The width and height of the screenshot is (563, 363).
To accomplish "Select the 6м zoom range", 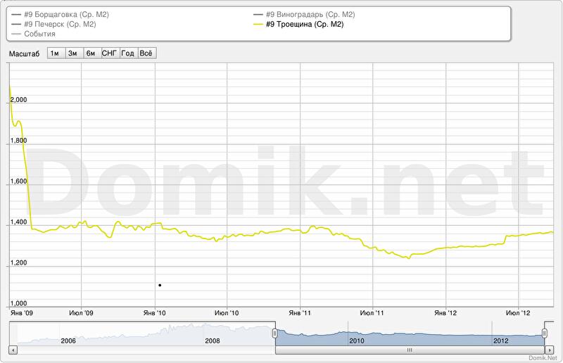I will (x=91, y=53).
